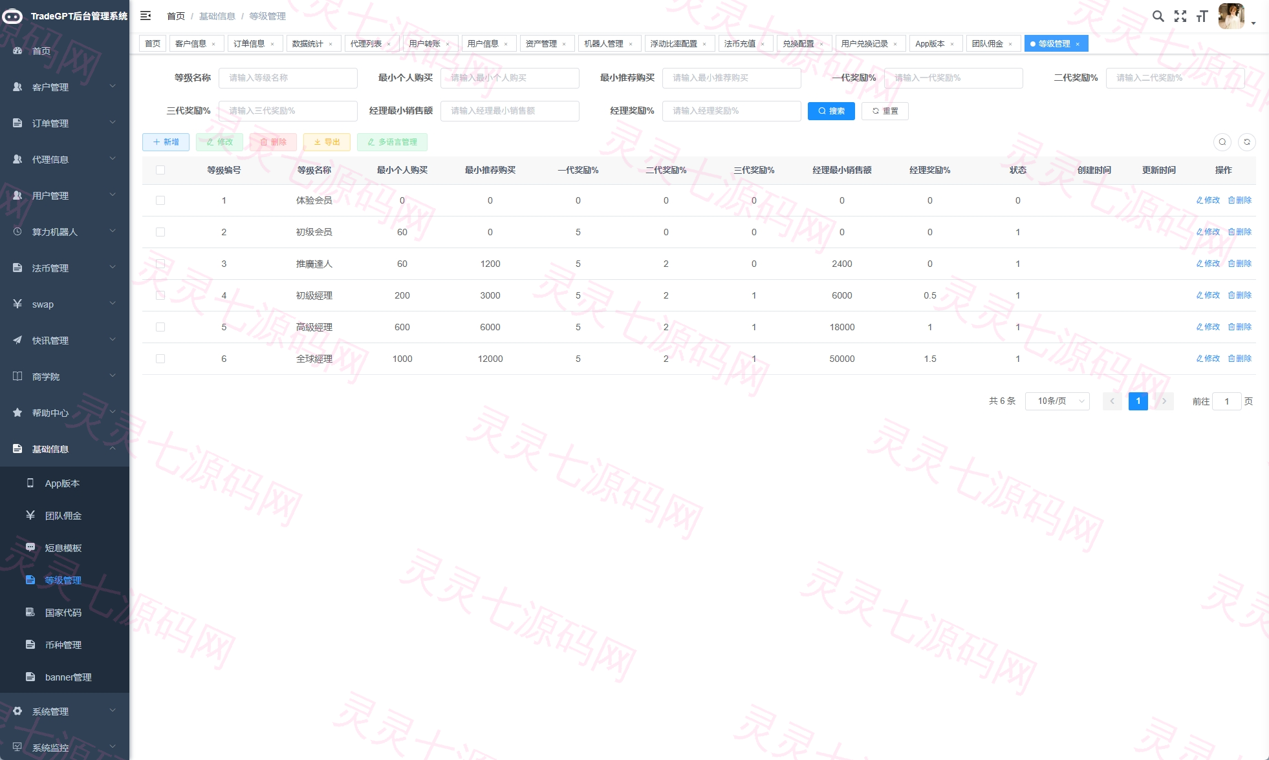Open 国家代码 sidebar item
The image size is (1269, 760).
pyautogui.click(x=65, y=613)
